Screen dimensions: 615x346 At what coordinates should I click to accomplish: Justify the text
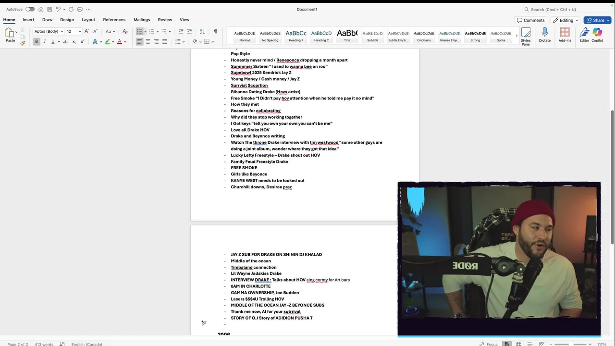click(164, 42)
